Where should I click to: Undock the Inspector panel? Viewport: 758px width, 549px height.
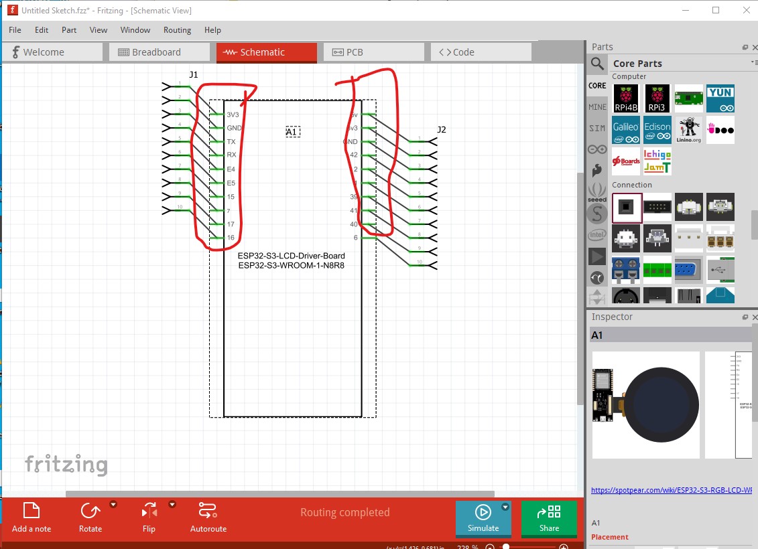click(745, 317)
